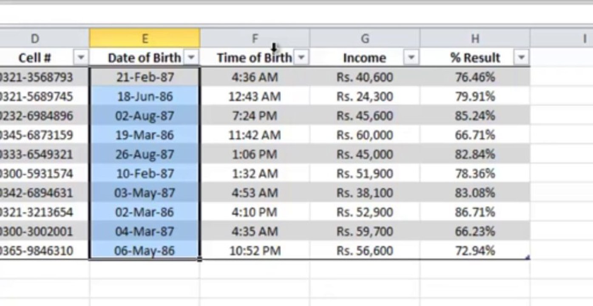This screenshot has width=593, height=306.
Task: Open the % Result filter dropdown
Action: [521, 57]
